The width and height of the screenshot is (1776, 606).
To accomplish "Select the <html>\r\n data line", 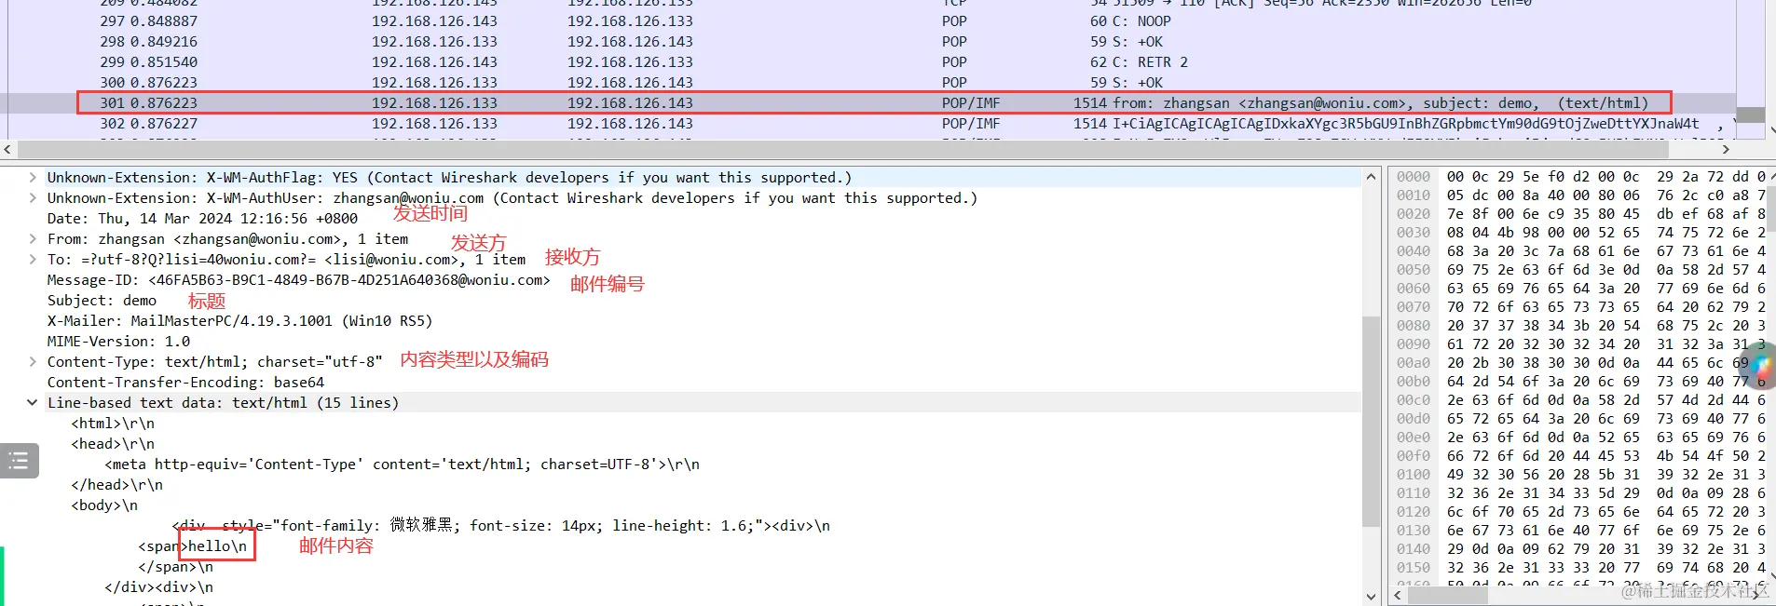I will point(113,424).
